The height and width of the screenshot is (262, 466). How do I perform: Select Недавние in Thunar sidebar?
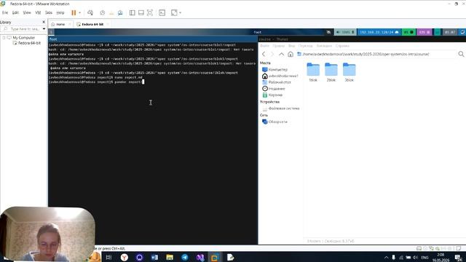pos(274,89)
